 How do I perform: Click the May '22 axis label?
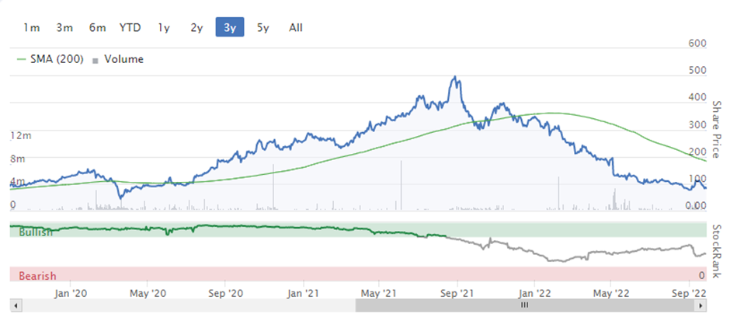click(x=611, y=293)
